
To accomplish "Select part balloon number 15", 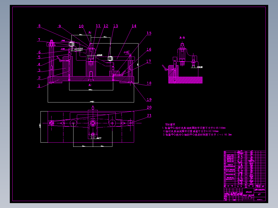I will (x=149, y=33).
